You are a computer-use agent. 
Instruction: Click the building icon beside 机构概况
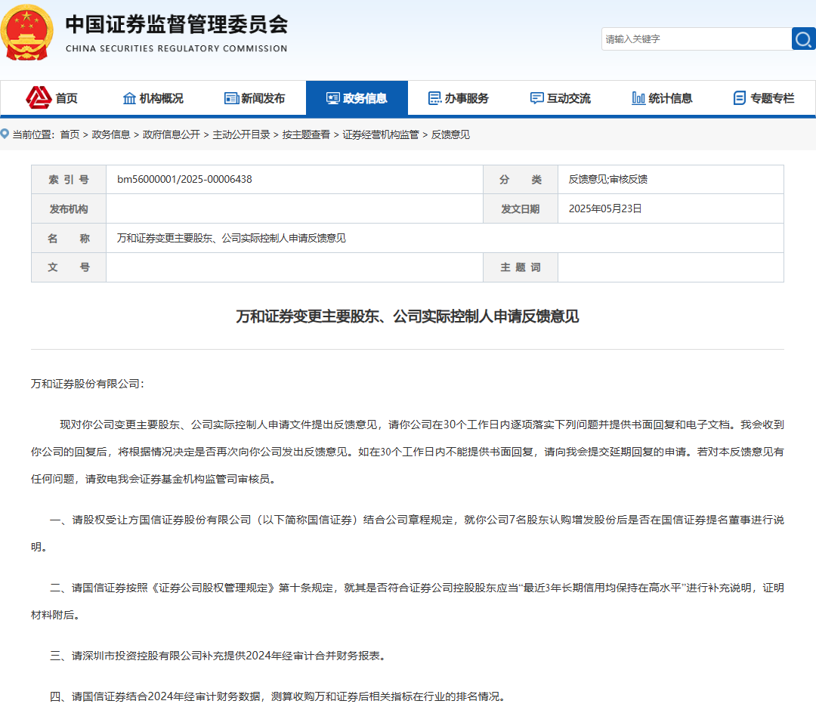129,98
